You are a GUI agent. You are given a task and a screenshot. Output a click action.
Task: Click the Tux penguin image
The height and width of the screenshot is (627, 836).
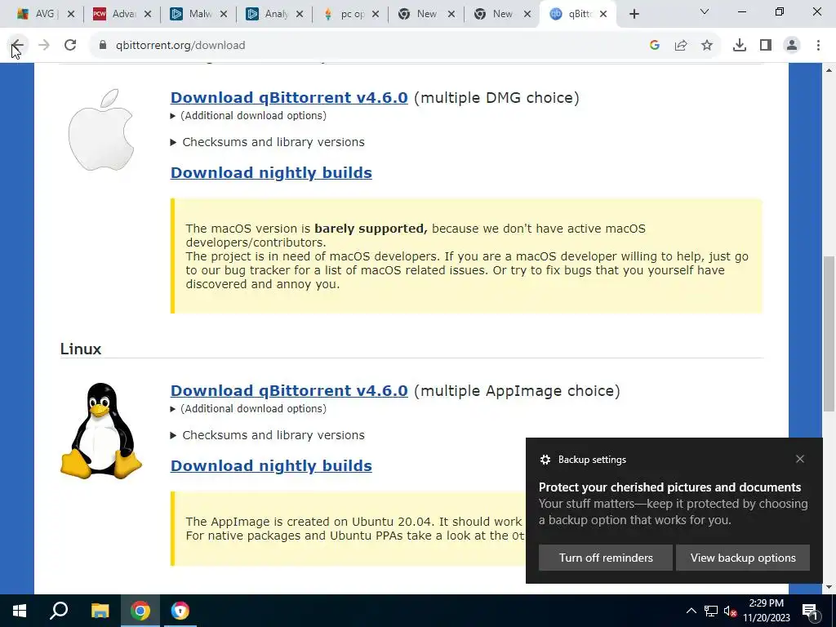pyautogui.click(x=100, y=430)
